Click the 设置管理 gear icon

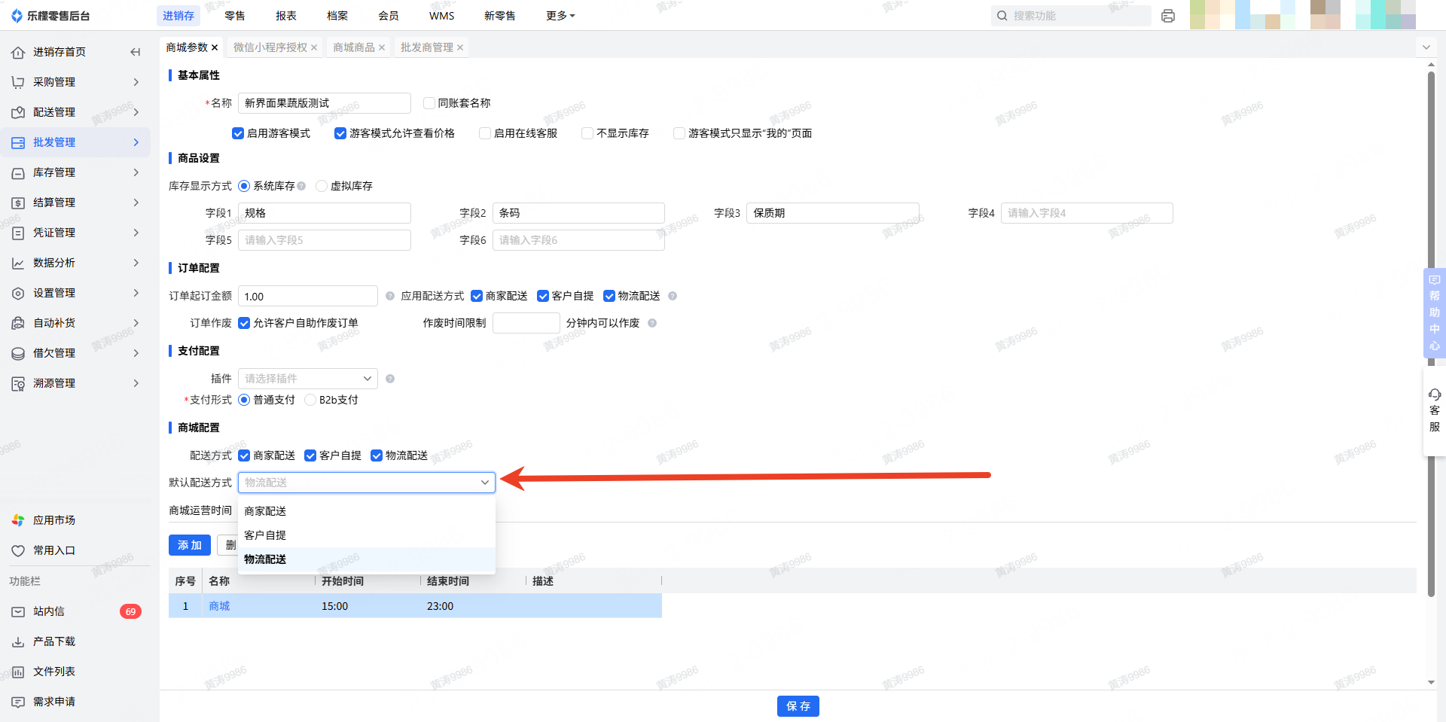[x=18, y=293]
